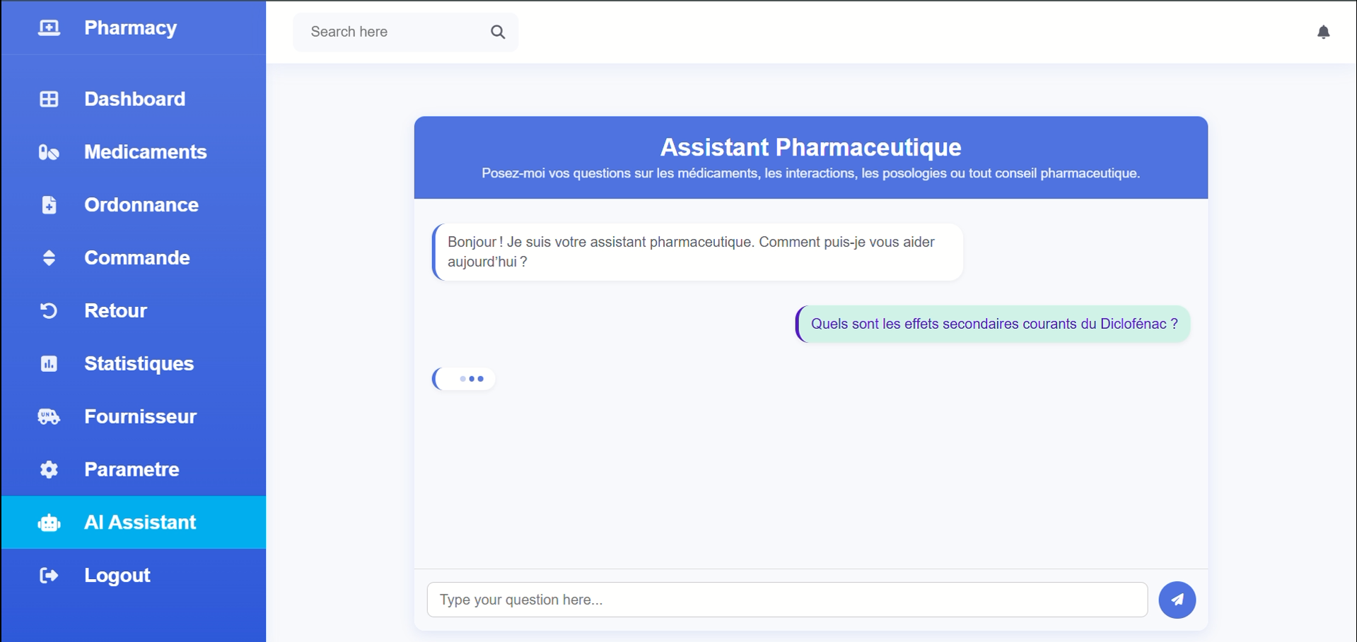Viewport: 1357px width, 642px height.
Task: Click the Pharmacy brand title
Action: 130,28
